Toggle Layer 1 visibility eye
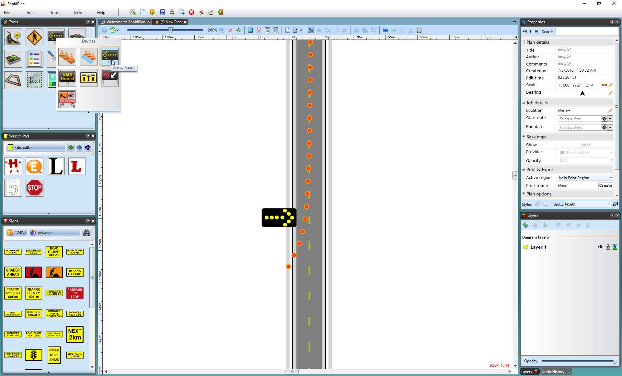Viewport: 622px width, 376px height. point(600,247)
